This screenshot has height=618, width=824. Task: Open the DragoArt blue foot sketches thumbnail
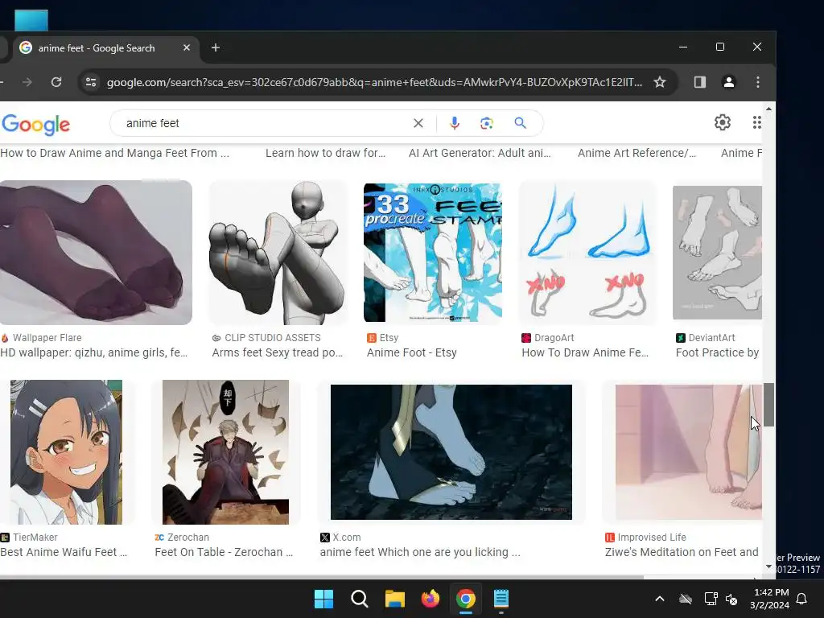coord(587,252)
